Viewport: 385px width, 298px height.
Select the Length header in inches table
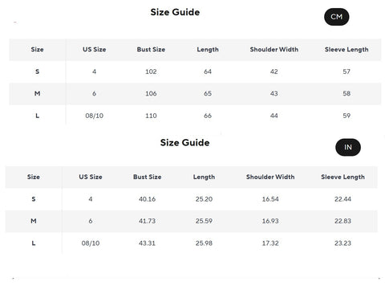tap(204, 177)
